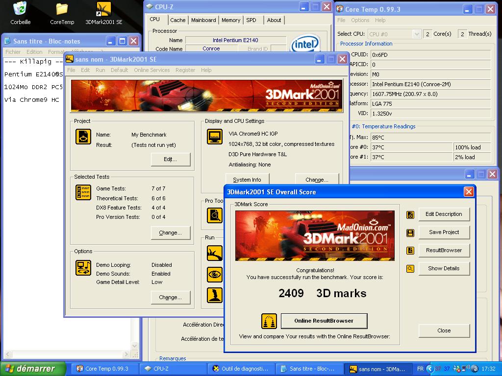Click the Project document icon in 3DMark
This screenshot has width=502, height=376.
83,137
